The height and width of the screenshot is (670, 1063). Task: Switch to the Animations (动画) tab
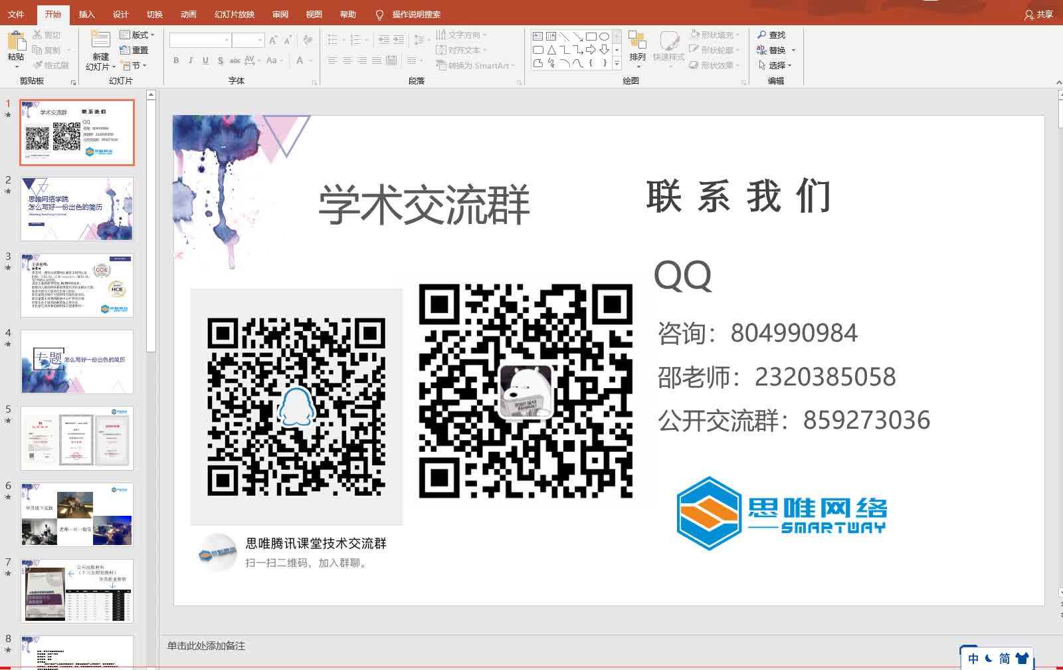[x=188, y=14]
